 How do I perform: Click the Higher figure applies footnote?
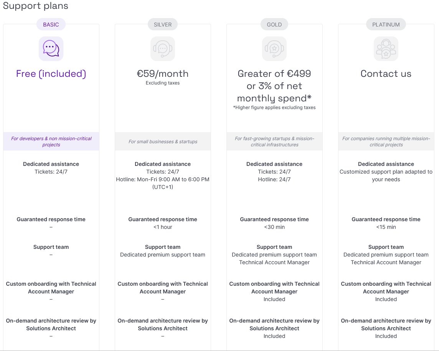coord(274,108)
